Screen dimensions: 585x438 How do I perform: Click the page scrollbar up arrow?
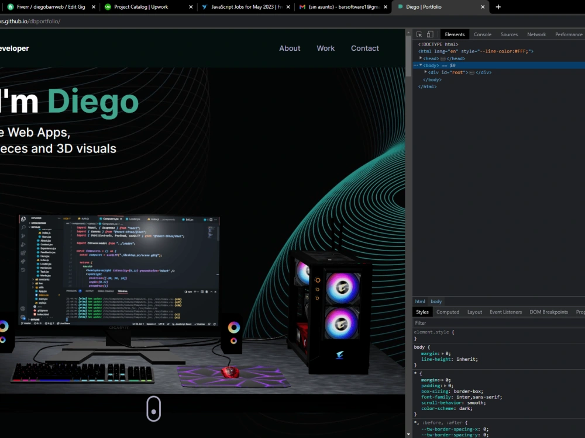point(408,33)
